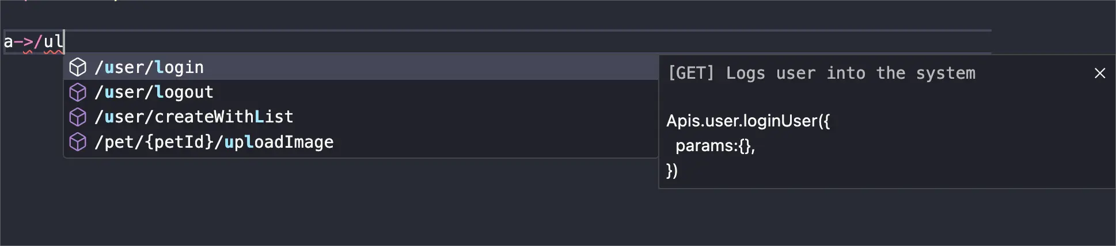
Task: Choose the /user/logout suggestion
Action: [154, 92]
